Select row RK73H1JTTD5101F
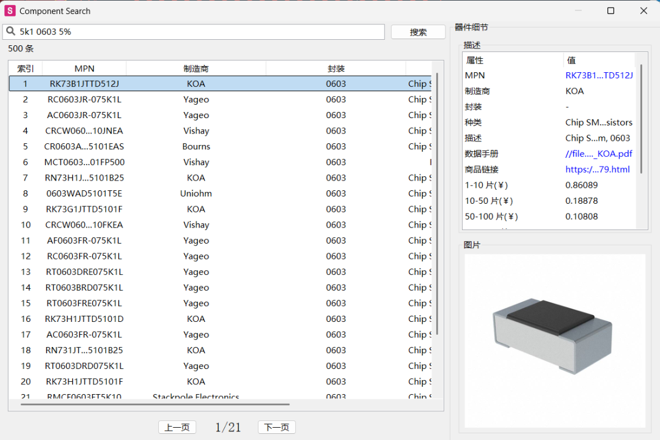The width and height of the screenshot is (660, 440). click(x=220, y=381)
